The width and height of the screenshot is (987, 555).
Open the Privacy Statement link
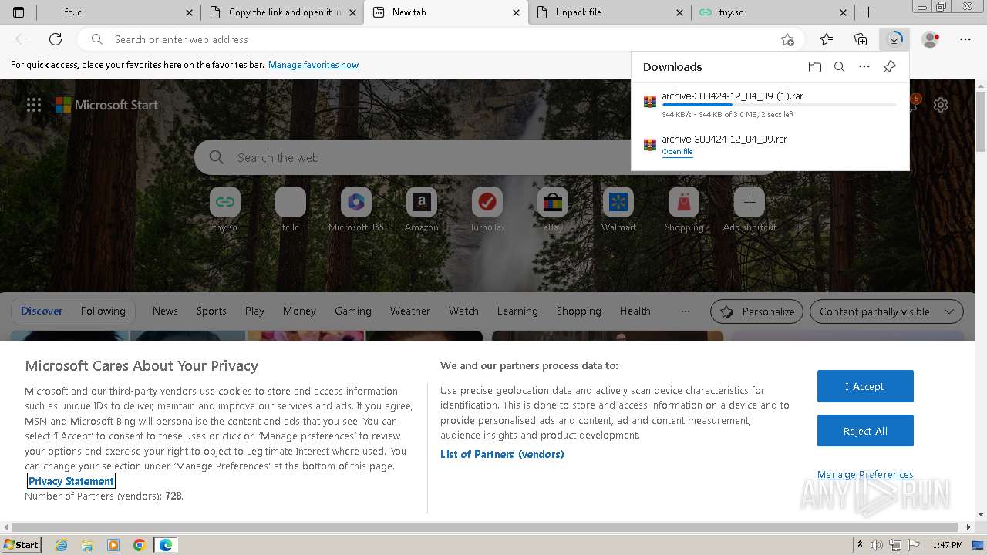pyautogui.click(x=71, y=481)
